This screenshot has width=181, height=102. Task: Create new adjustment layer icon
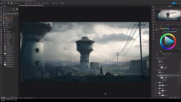click(173, 97)
